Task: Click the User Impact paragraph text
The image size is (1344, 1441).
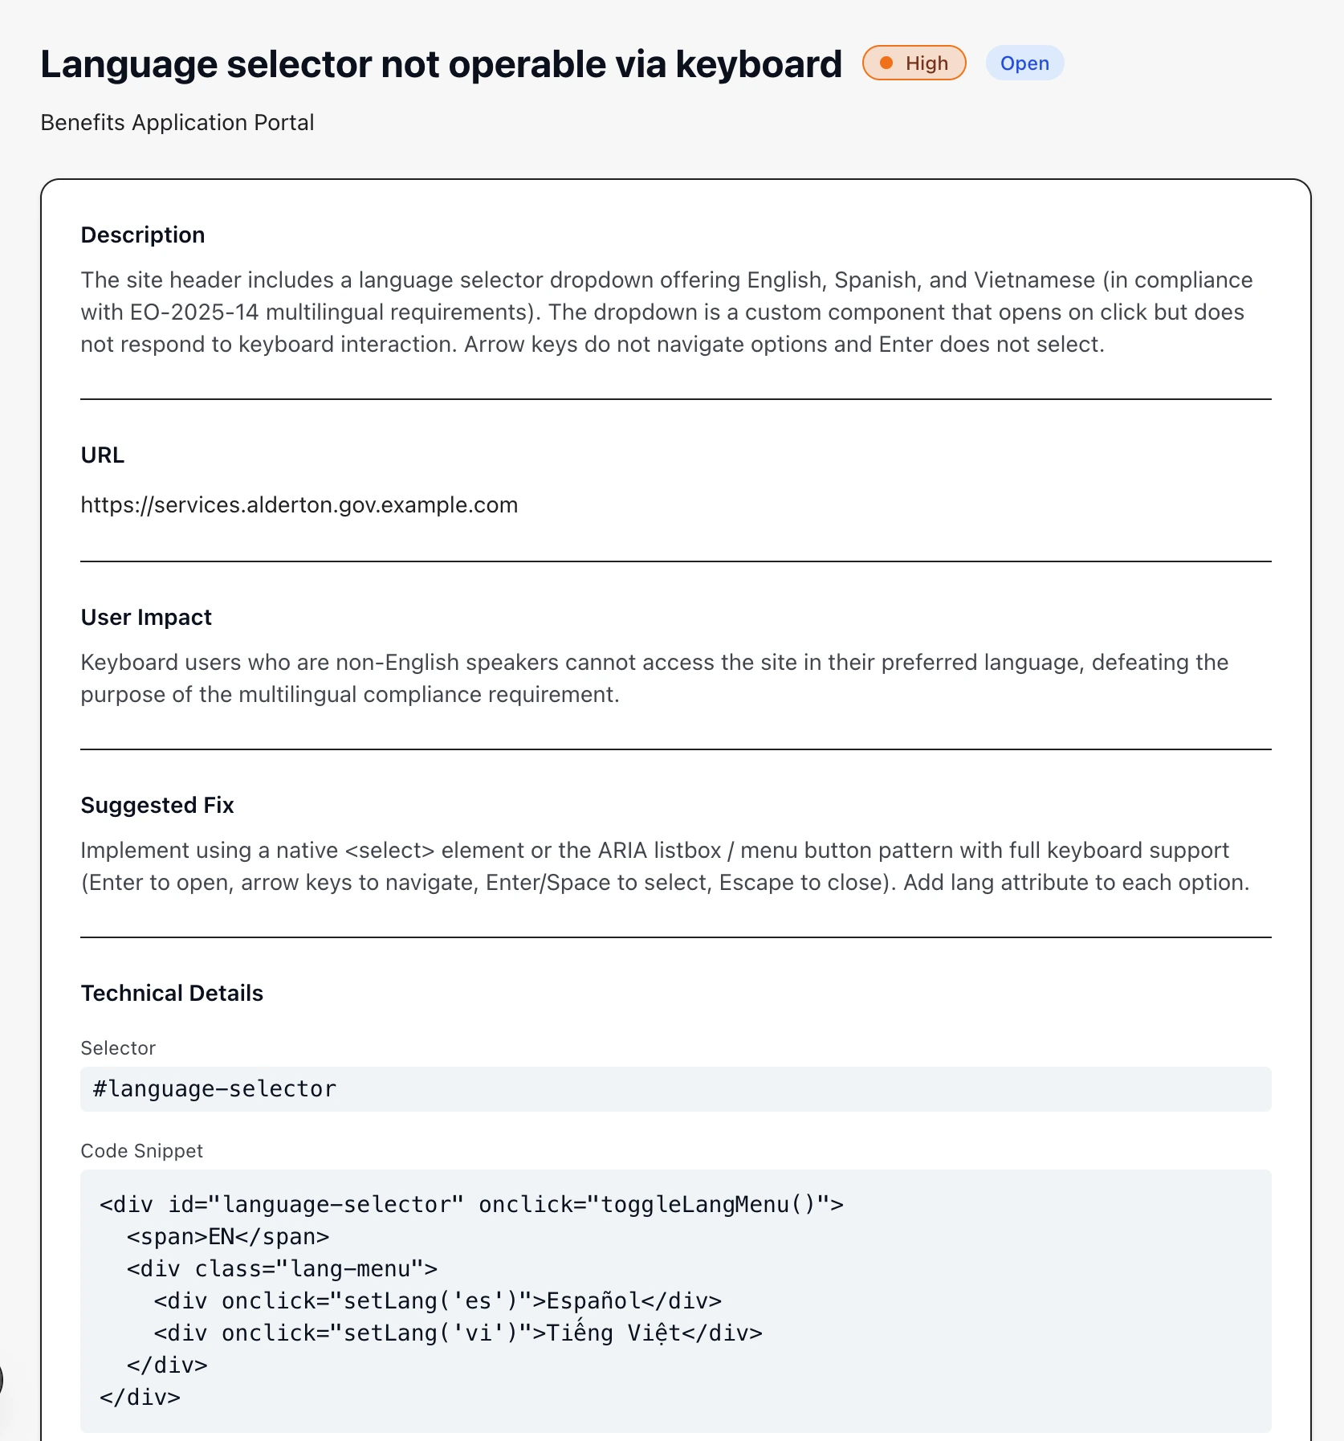Action: point(654,678)
